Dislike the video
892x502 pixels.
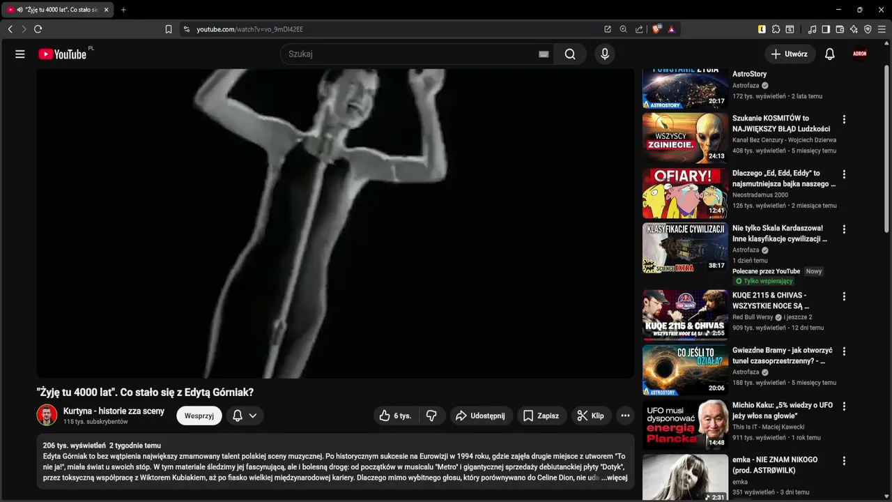coord(431,416)
